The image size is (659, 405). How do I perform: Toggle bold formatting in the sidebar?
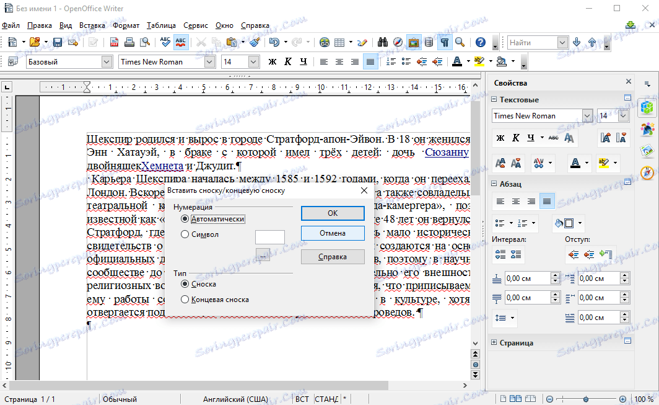[x=500, y=139]
